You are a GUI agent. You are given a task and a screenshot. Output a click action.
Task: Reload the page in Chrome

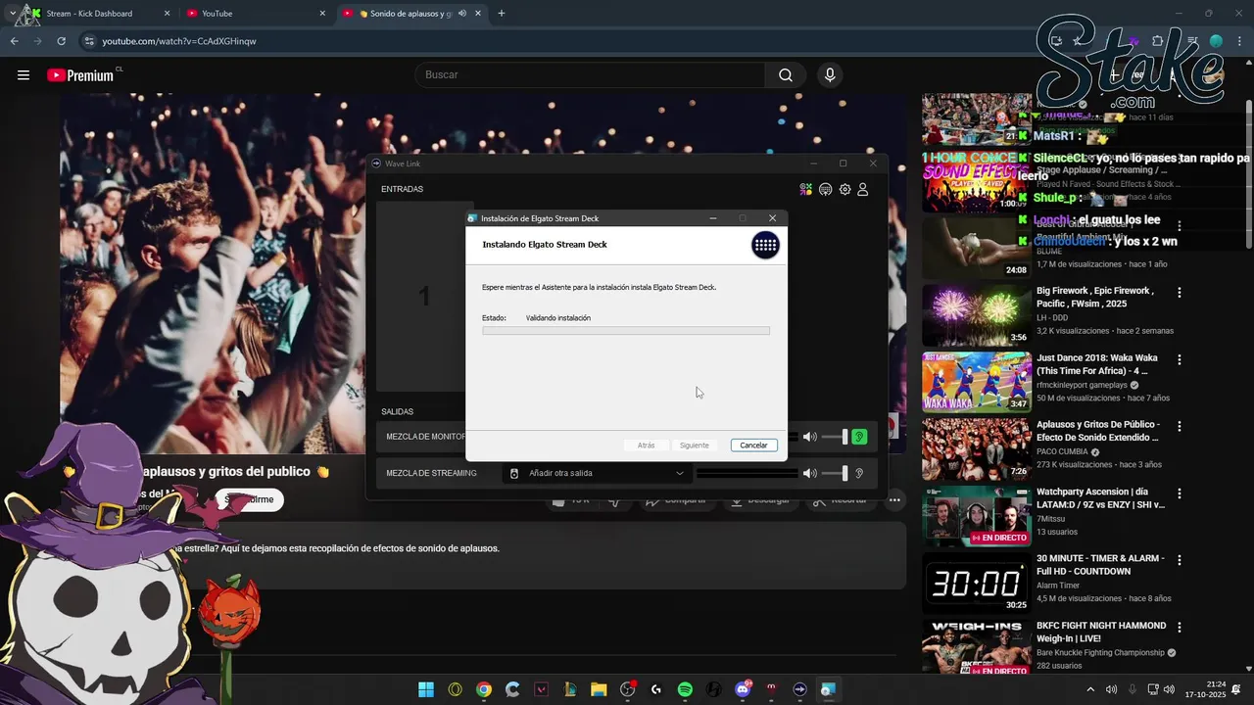(x=61, y=41)
